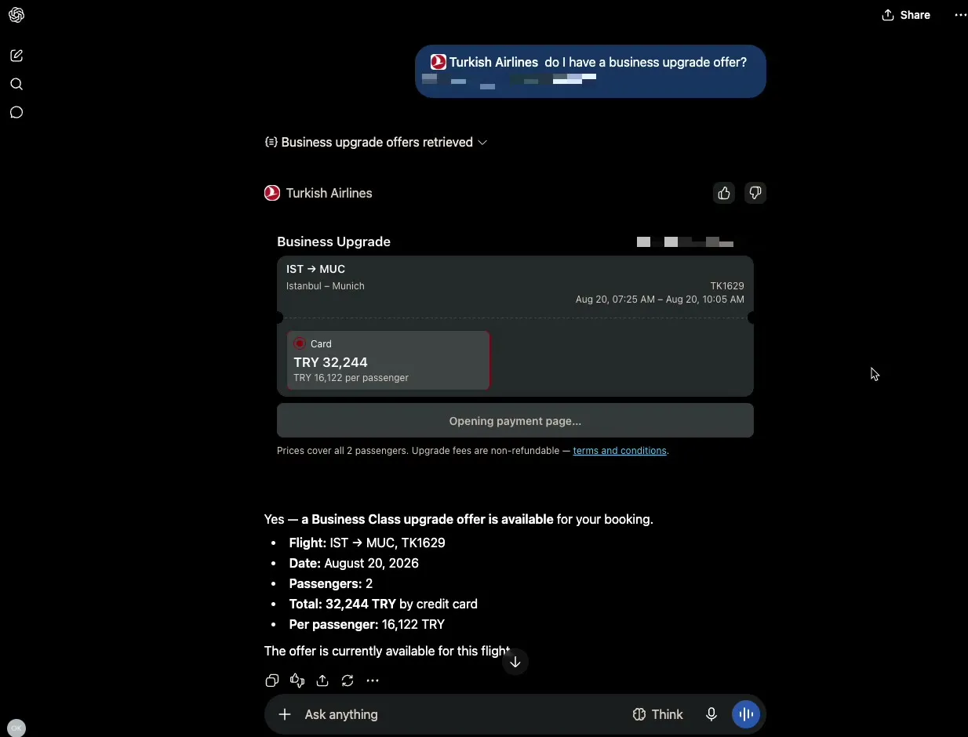Click the IST → MUC route heading
The image size is (968, 737).
pyautogui.click(x=315, y=269)
